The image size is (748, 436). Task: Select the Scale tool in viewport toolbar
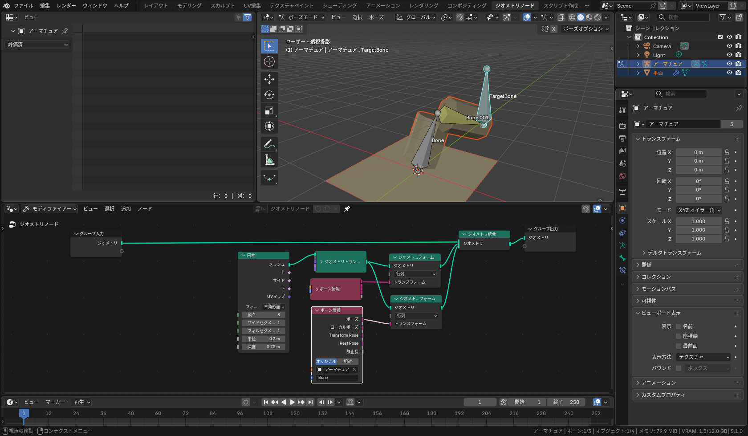coord(269,110)
